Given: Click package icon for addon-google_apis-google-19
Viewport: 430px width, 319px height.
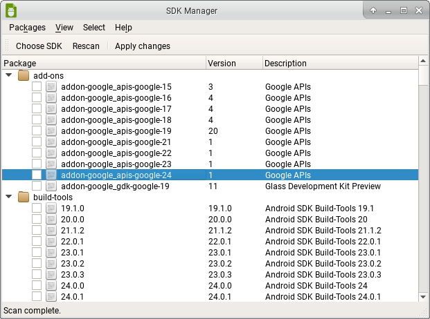Looking at the screenshot, I should [51, 131].
